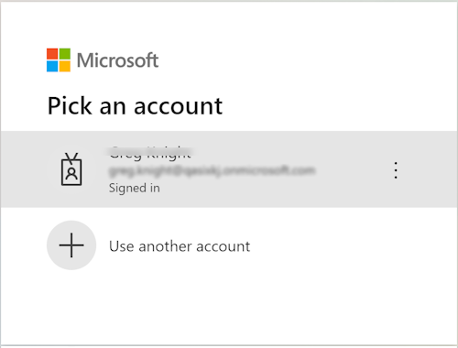This screenshot has height=348, width=458.
Task: Click the Microsoft four-square logo
Action: 59,60
